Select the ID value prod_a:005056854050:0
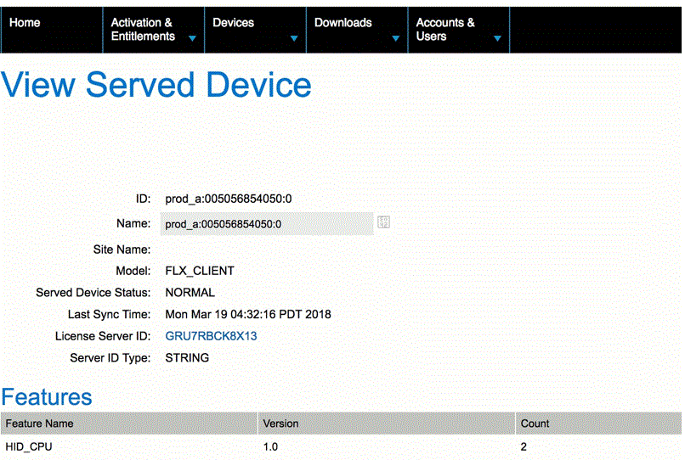 click(x=229, y=199)
